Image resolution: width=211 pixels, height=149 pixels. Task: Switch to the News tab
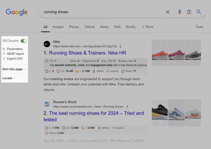pyautogui.click(x=104, y=27)
